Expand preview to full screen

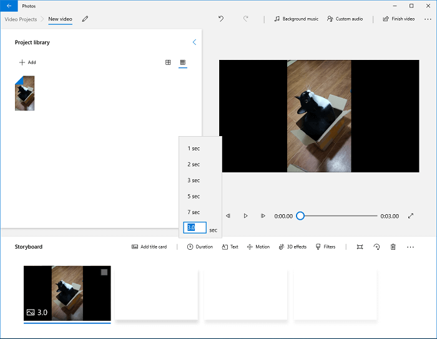(411, 216)
